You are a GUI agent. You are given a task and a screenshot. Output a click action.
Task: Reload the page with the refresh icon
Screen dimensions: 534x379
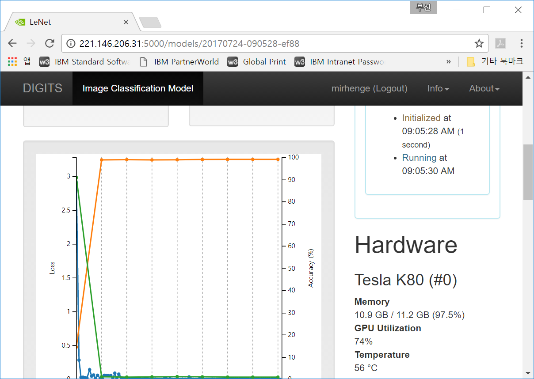[50, 43]
